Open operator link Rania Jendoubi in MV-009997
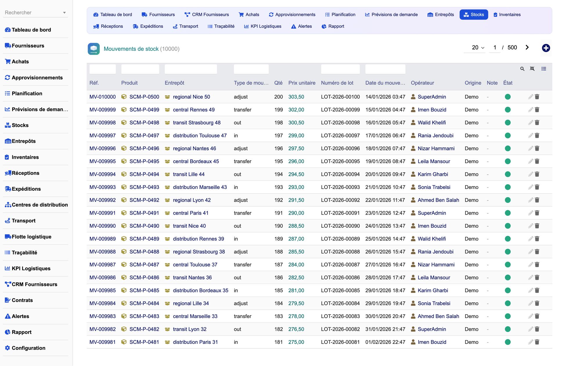Image resolution: width=565 pixels, height=366 pixels. [x=436, y=135]
